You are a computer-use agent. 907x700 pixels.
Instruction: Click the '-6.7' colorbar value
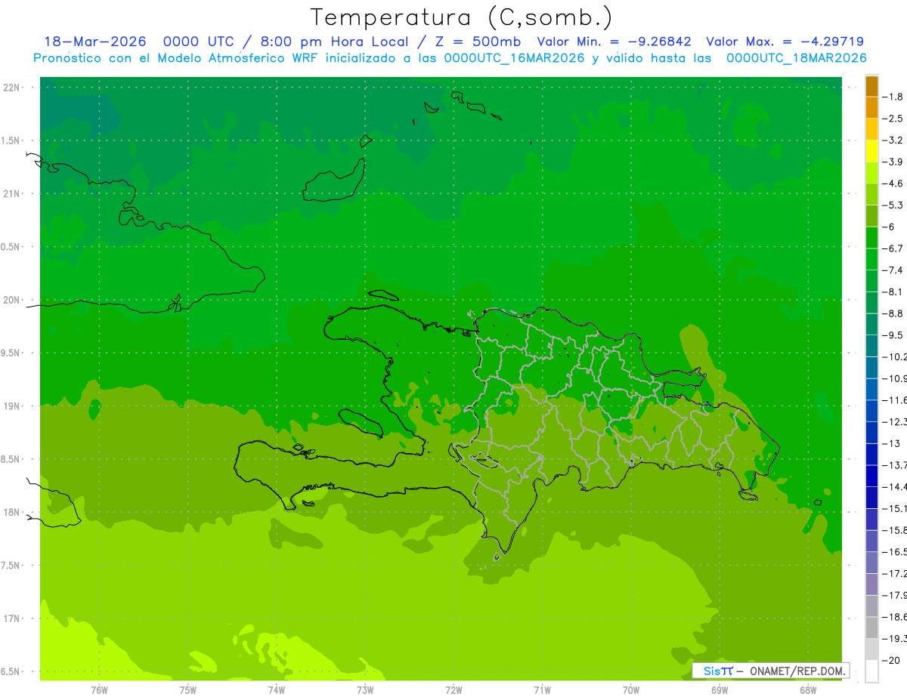coord(893,248)
